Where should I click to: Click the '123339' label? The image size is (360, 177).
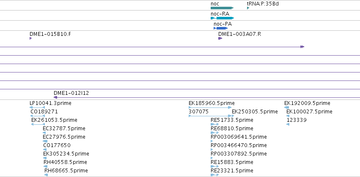297,120
